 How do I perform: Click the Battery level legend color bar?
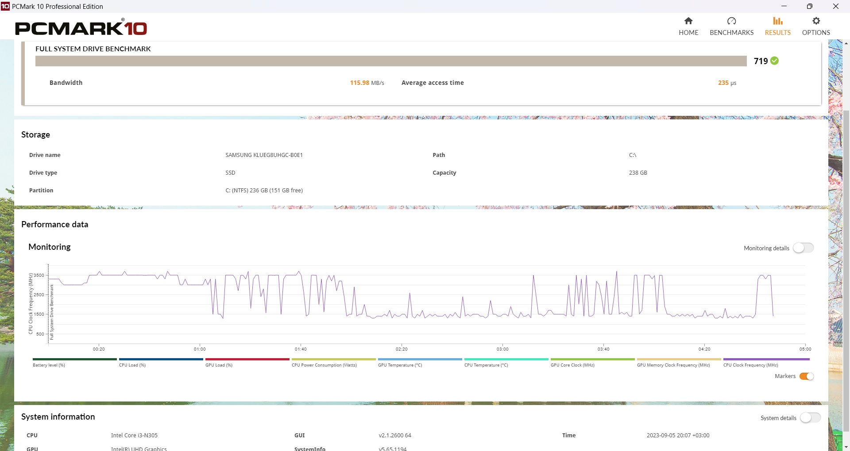point(74,359)
